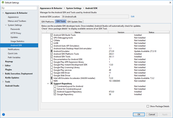Toggle Intel x86 Emulator Accelerator checkbox
The height and width of the screenshot is (118, 173).
click(51, 78)
